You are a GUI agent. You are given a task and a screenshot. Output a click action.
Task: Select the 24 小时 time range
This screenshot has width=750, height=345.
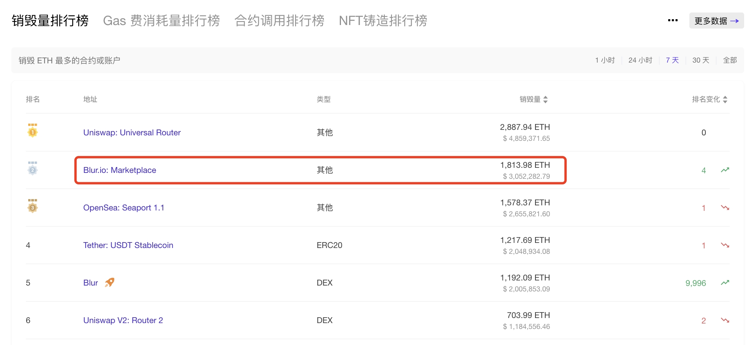(x=640, y=60)
